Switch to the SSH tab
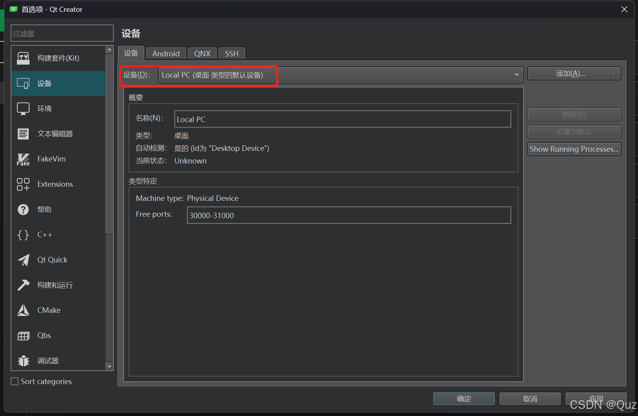This screenshot has height=416, width=638. coord(231,54)
